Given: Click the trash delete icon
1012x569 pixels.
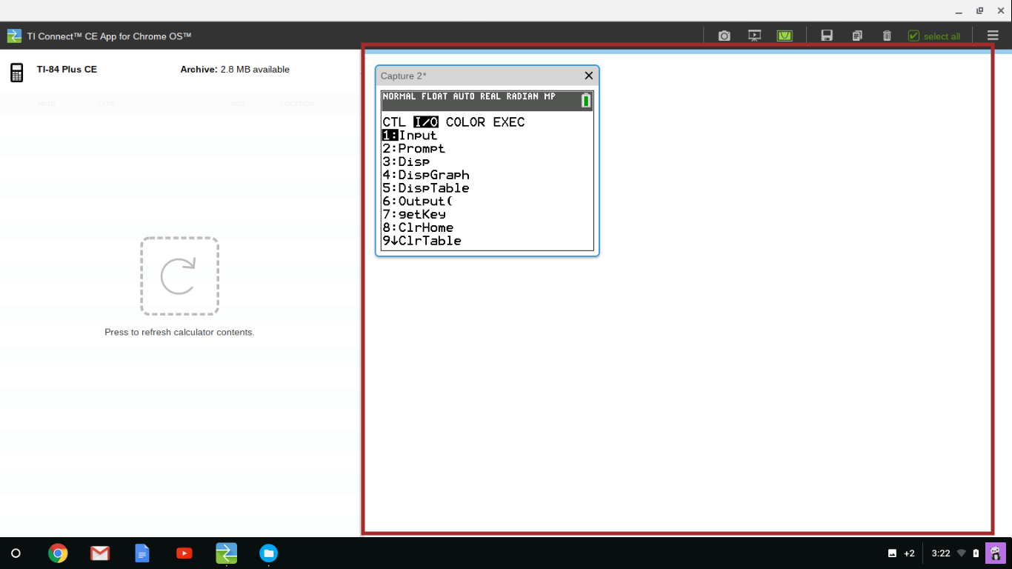Looking at the screenshot, I should (x=887, y=36).
